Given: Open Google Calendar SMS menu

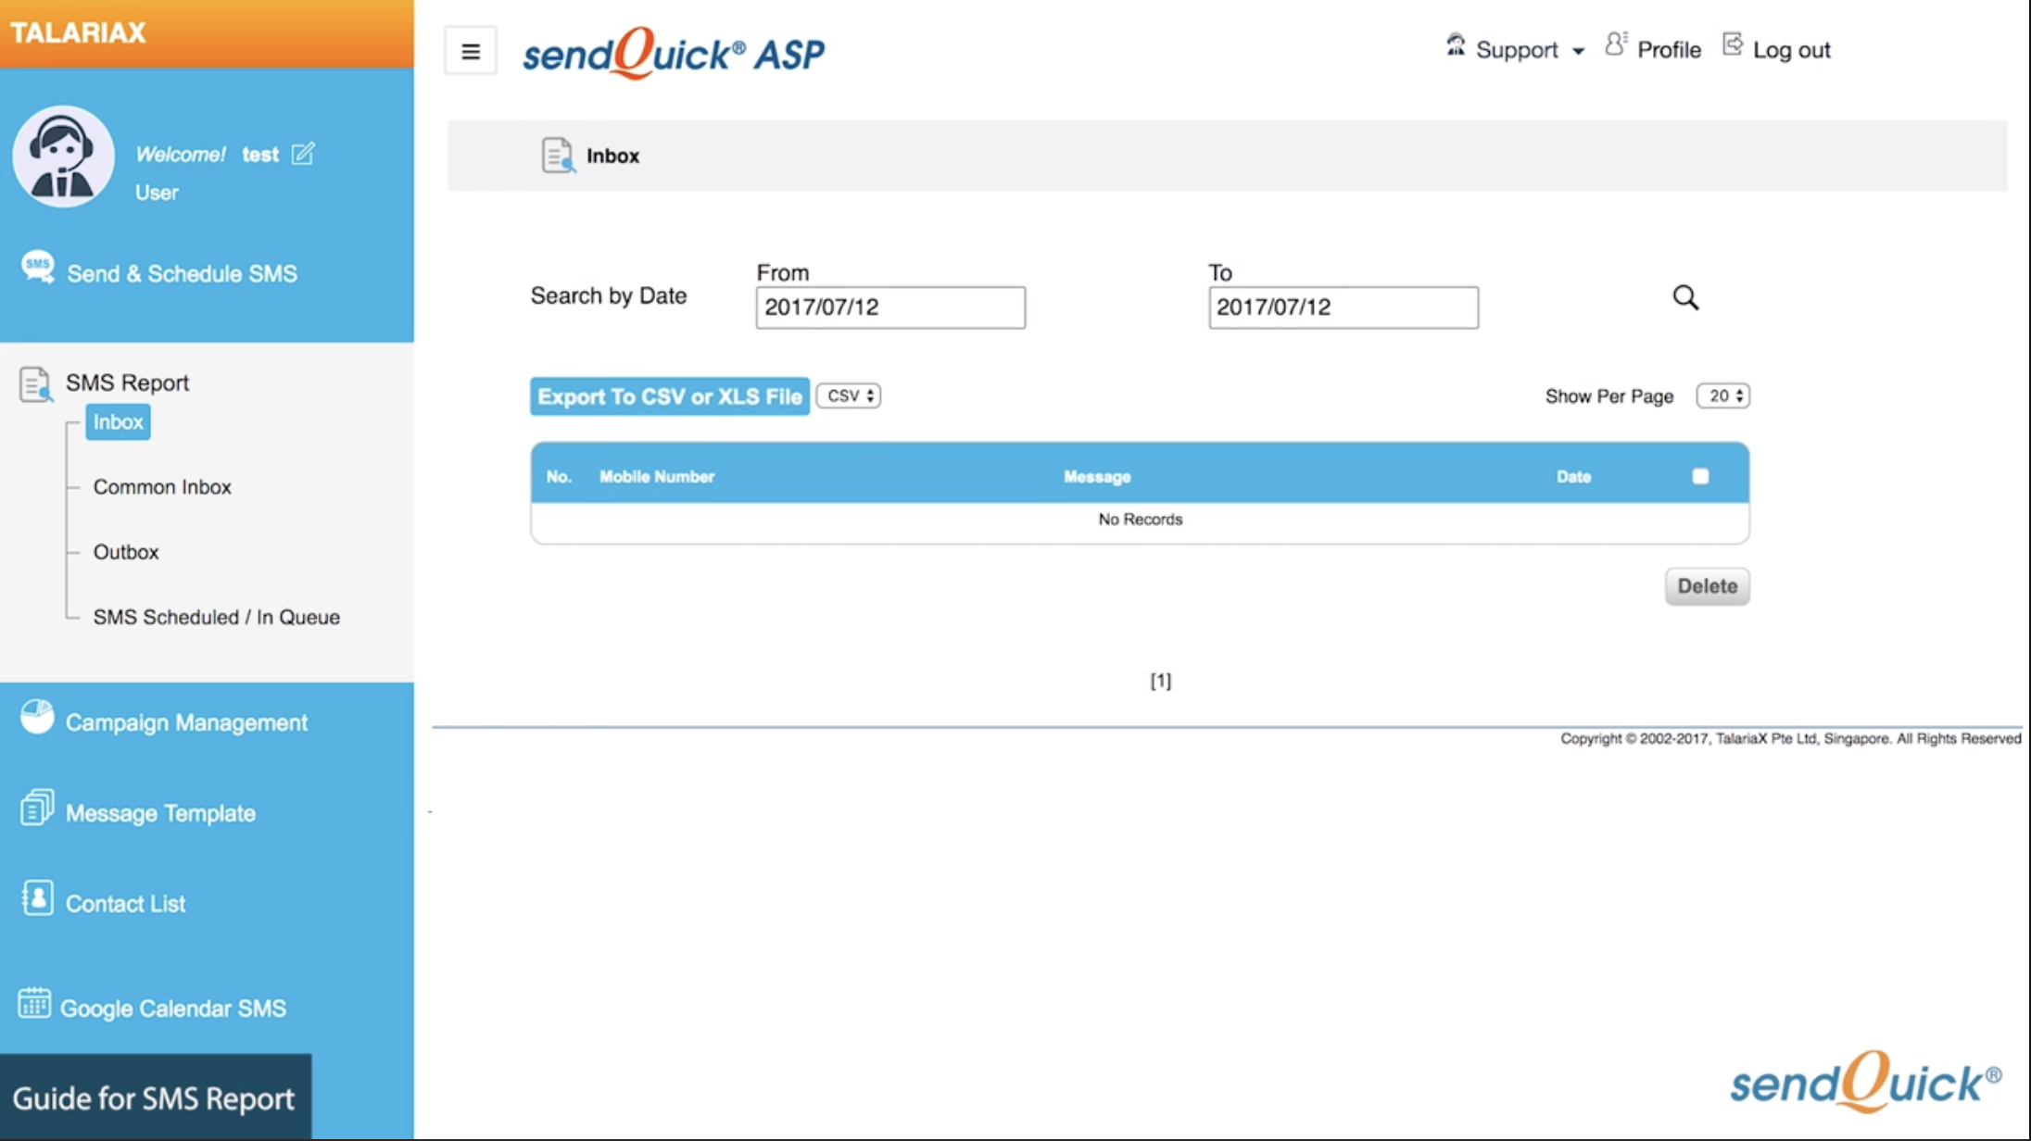Looking at the screenshot, I should click(x=173, y=1009).
